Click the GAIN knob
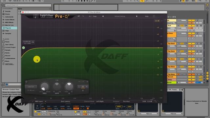Viewport: 210px width, 118px height. (x=57, y=87)
